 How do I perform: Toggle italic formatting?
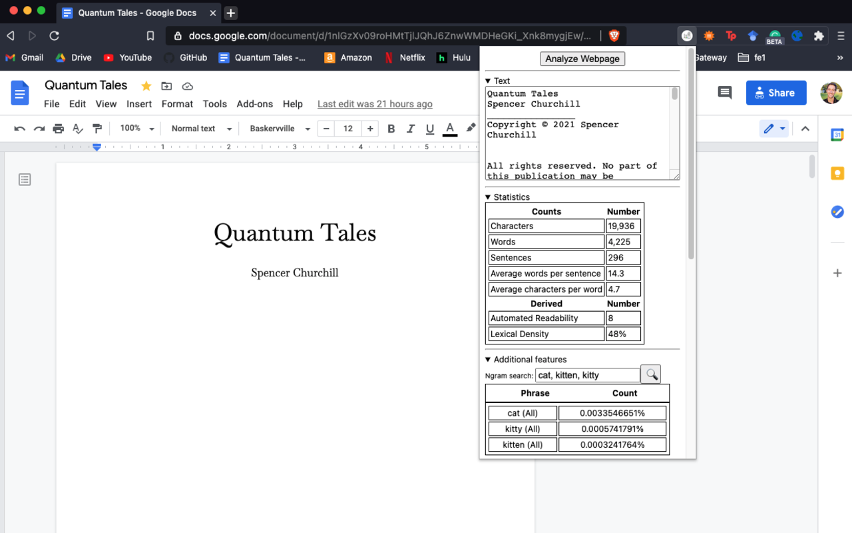coord(411,129)
